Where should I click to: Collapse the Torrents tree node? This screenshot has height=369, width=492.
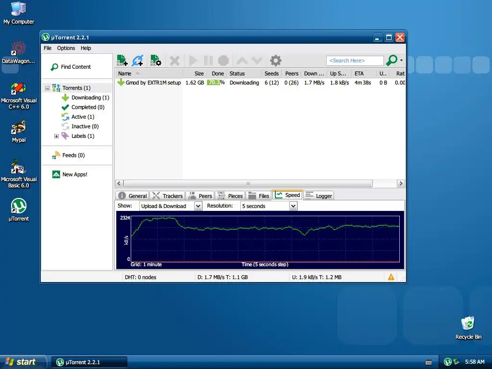[48, 88]
